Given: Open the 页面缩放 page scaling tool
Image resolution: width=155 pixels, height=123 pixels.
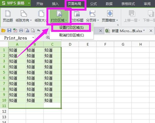Looking at the screenshot, I should coord(110,16).
